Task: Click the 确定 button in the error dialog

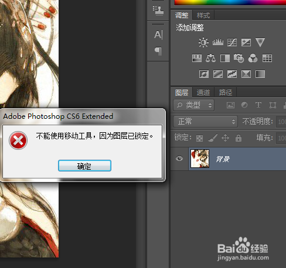Action: 84,166
